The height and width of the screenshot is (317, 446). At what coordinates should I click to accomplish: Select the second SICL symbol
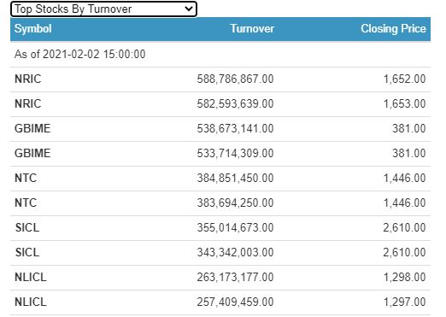(27, 252)
